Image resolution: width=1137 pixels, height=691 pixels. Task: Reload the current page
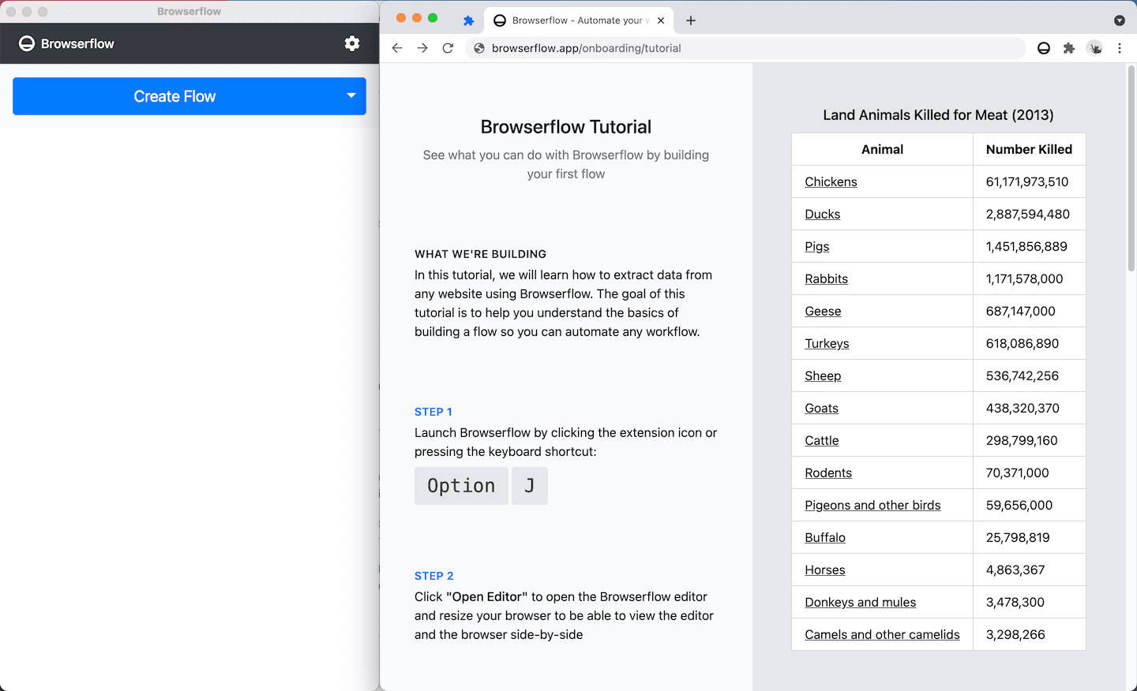pos(448,47)
